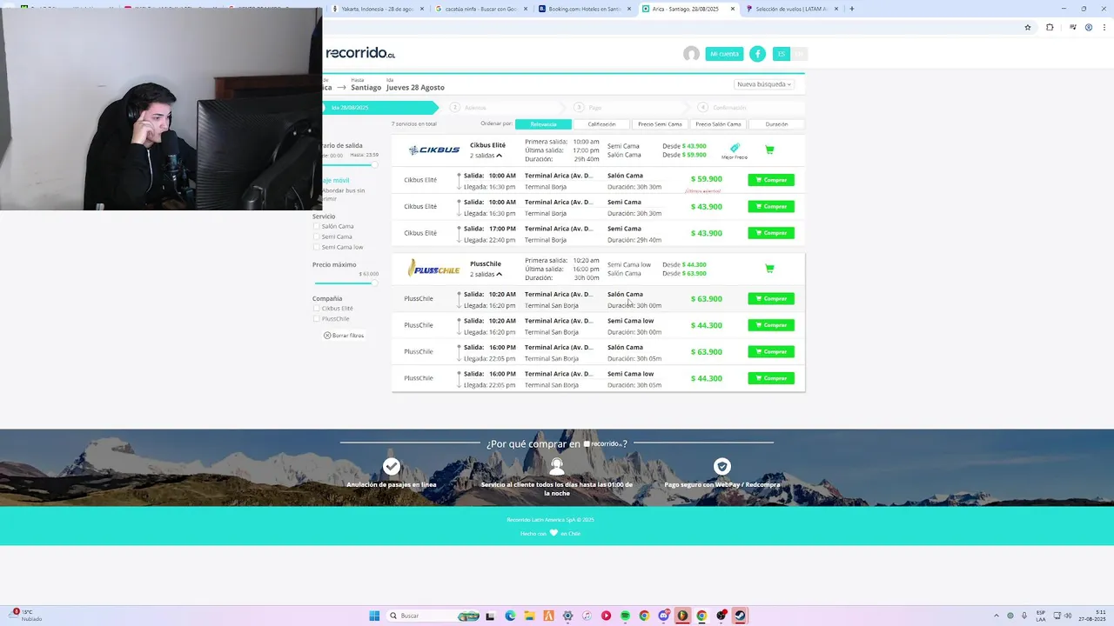Open the Settings gear in taskbar
The height and width of the screenshot is (626, 1114).
[x=567, y=616]
